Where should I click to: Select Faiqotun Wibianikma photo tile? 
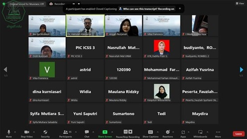[162, 92]
